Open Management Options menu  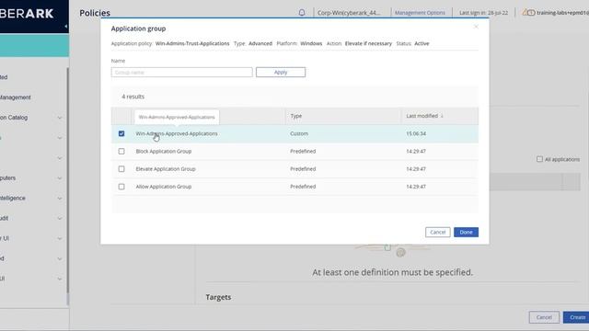pos(420,13)
